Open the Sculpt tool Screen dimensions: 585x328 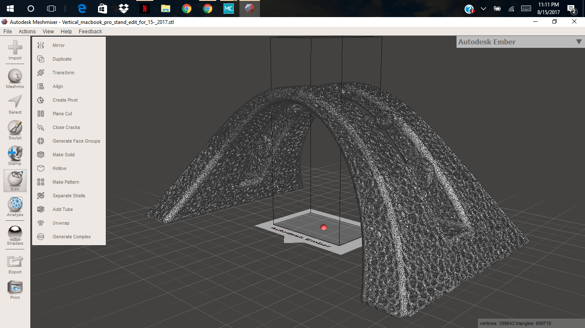point(15,130)
